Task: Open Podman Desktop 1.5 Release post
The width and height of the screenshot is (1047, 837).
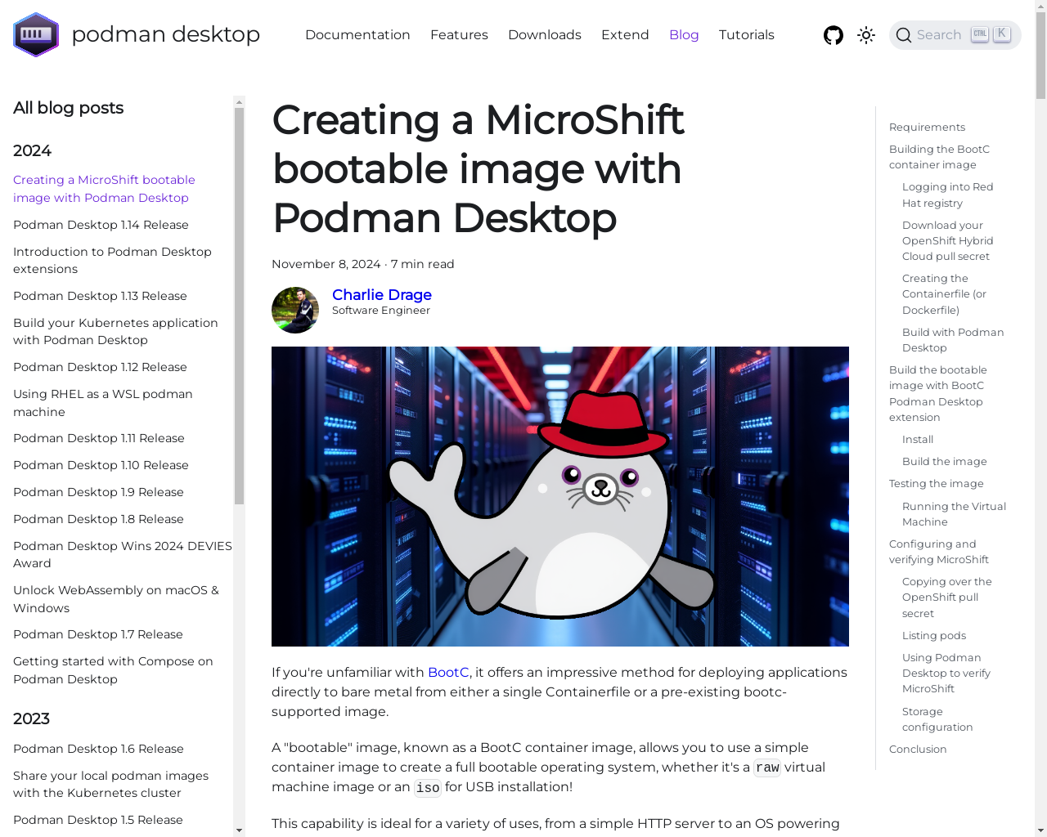Action: (98, 820)
